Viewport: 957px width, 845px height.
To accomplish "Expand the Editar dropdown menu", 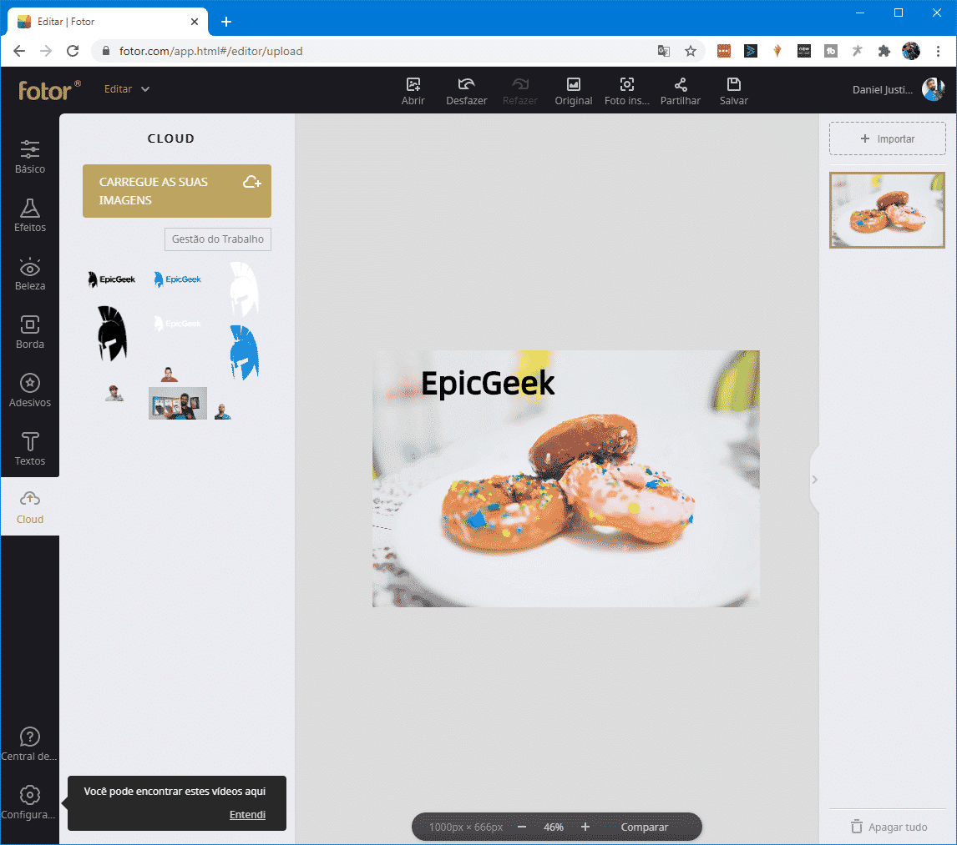I will click(x=127, y=89).
